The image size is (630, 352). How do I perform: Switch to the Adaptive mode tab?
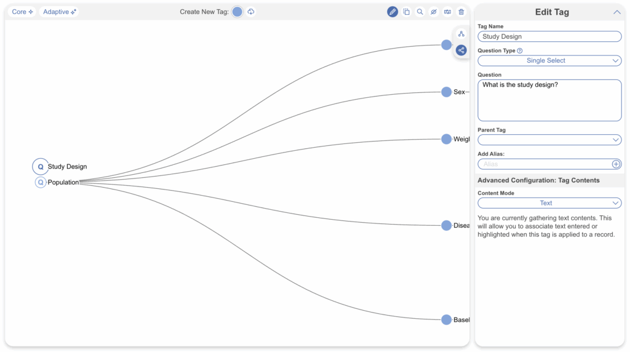[x=59, y=12]
